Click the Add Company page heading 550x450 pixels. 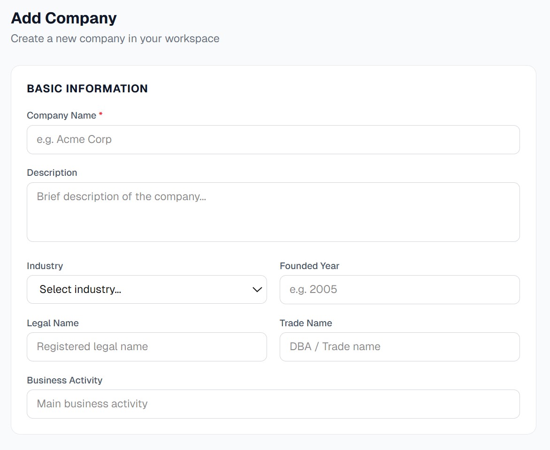pyautogui.click(x=64, y=18)
